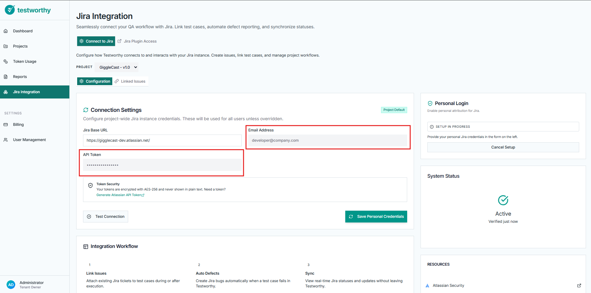The height and width of the screenshot is (293, 591).
Task: Click the Token Security shield icon
Action: (x=91, y=185)
